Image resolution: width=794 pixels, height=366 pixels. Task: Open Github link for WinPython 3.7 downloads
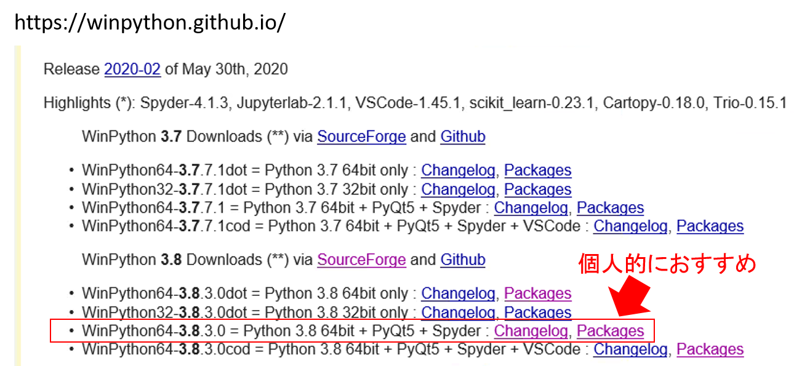pos(463,137)
